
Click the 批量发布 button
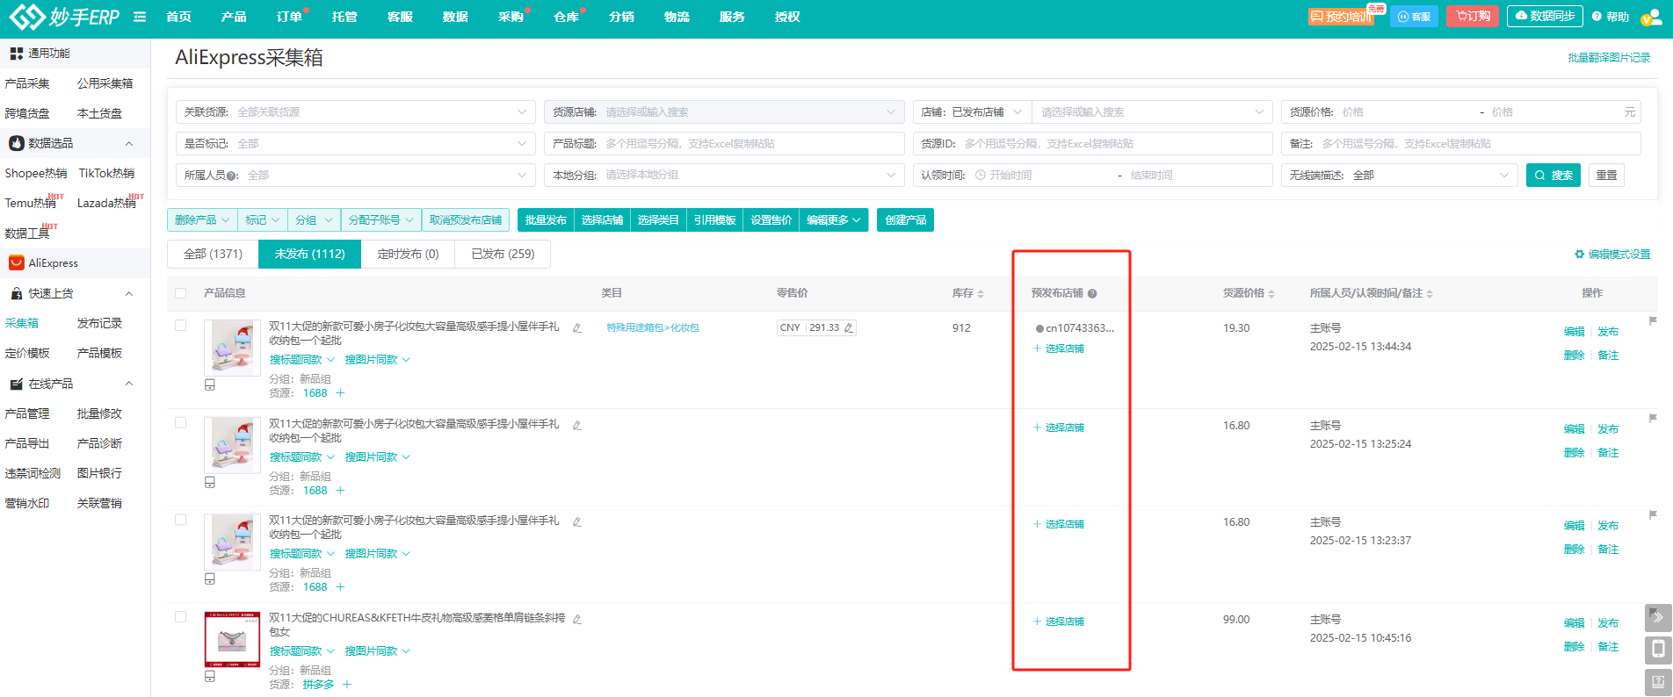pyautogui.click(x=546, y=220)
